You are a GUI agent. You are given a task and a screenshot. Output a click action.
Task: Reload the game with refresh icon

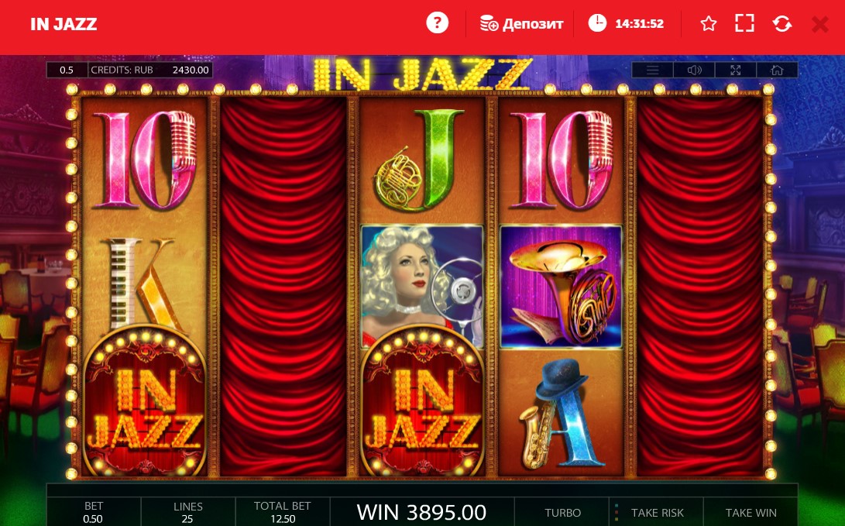[782, 24]
